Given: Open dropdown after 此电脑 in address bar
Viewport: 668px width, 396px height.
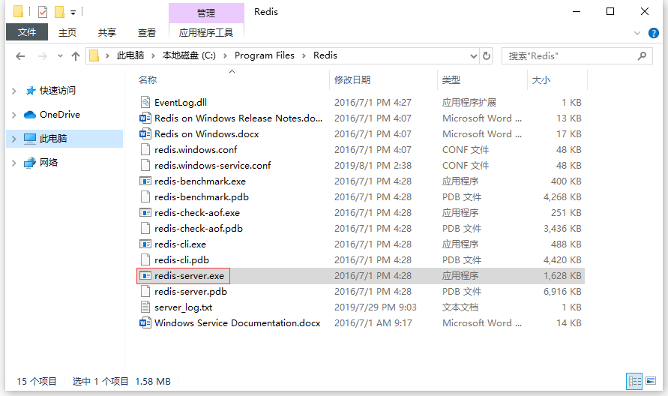Looking at the screenshot, I should (x=153, y=55).
